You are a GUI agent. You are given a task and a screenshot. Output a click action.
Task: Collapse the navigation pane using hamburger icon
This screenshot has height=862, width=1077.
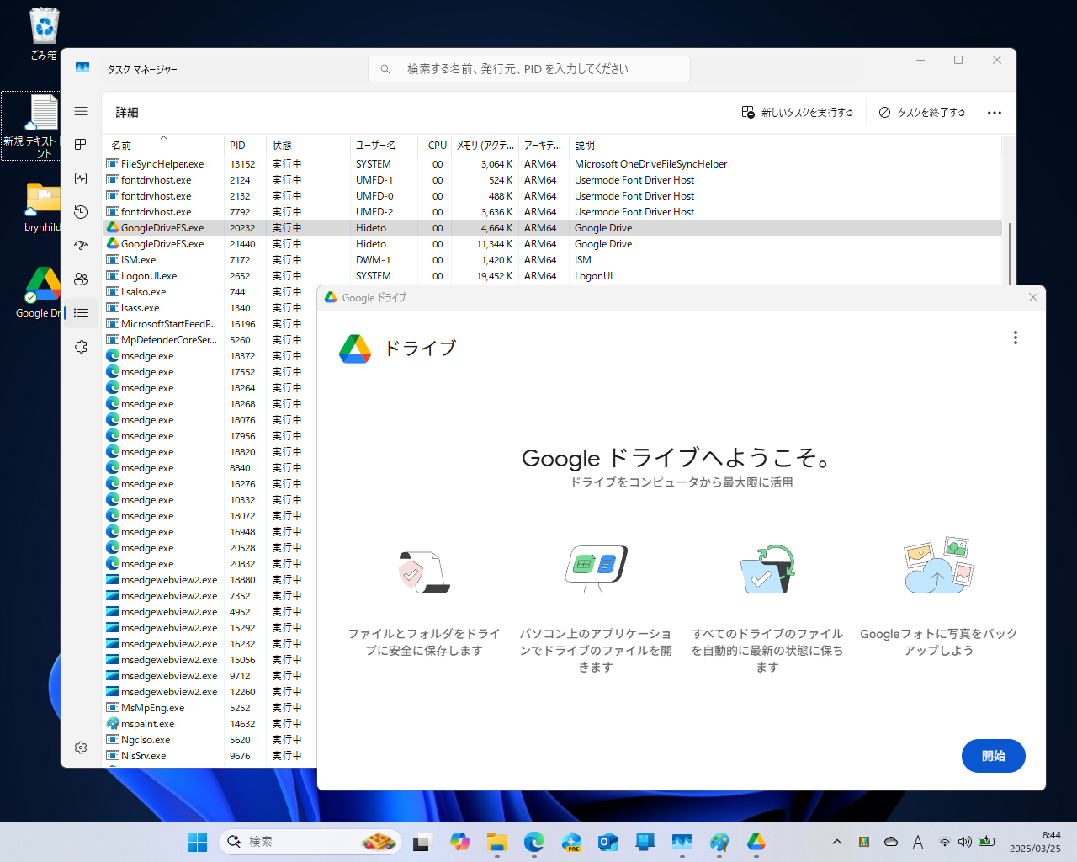pyautogui.click(x=81, y=110)
